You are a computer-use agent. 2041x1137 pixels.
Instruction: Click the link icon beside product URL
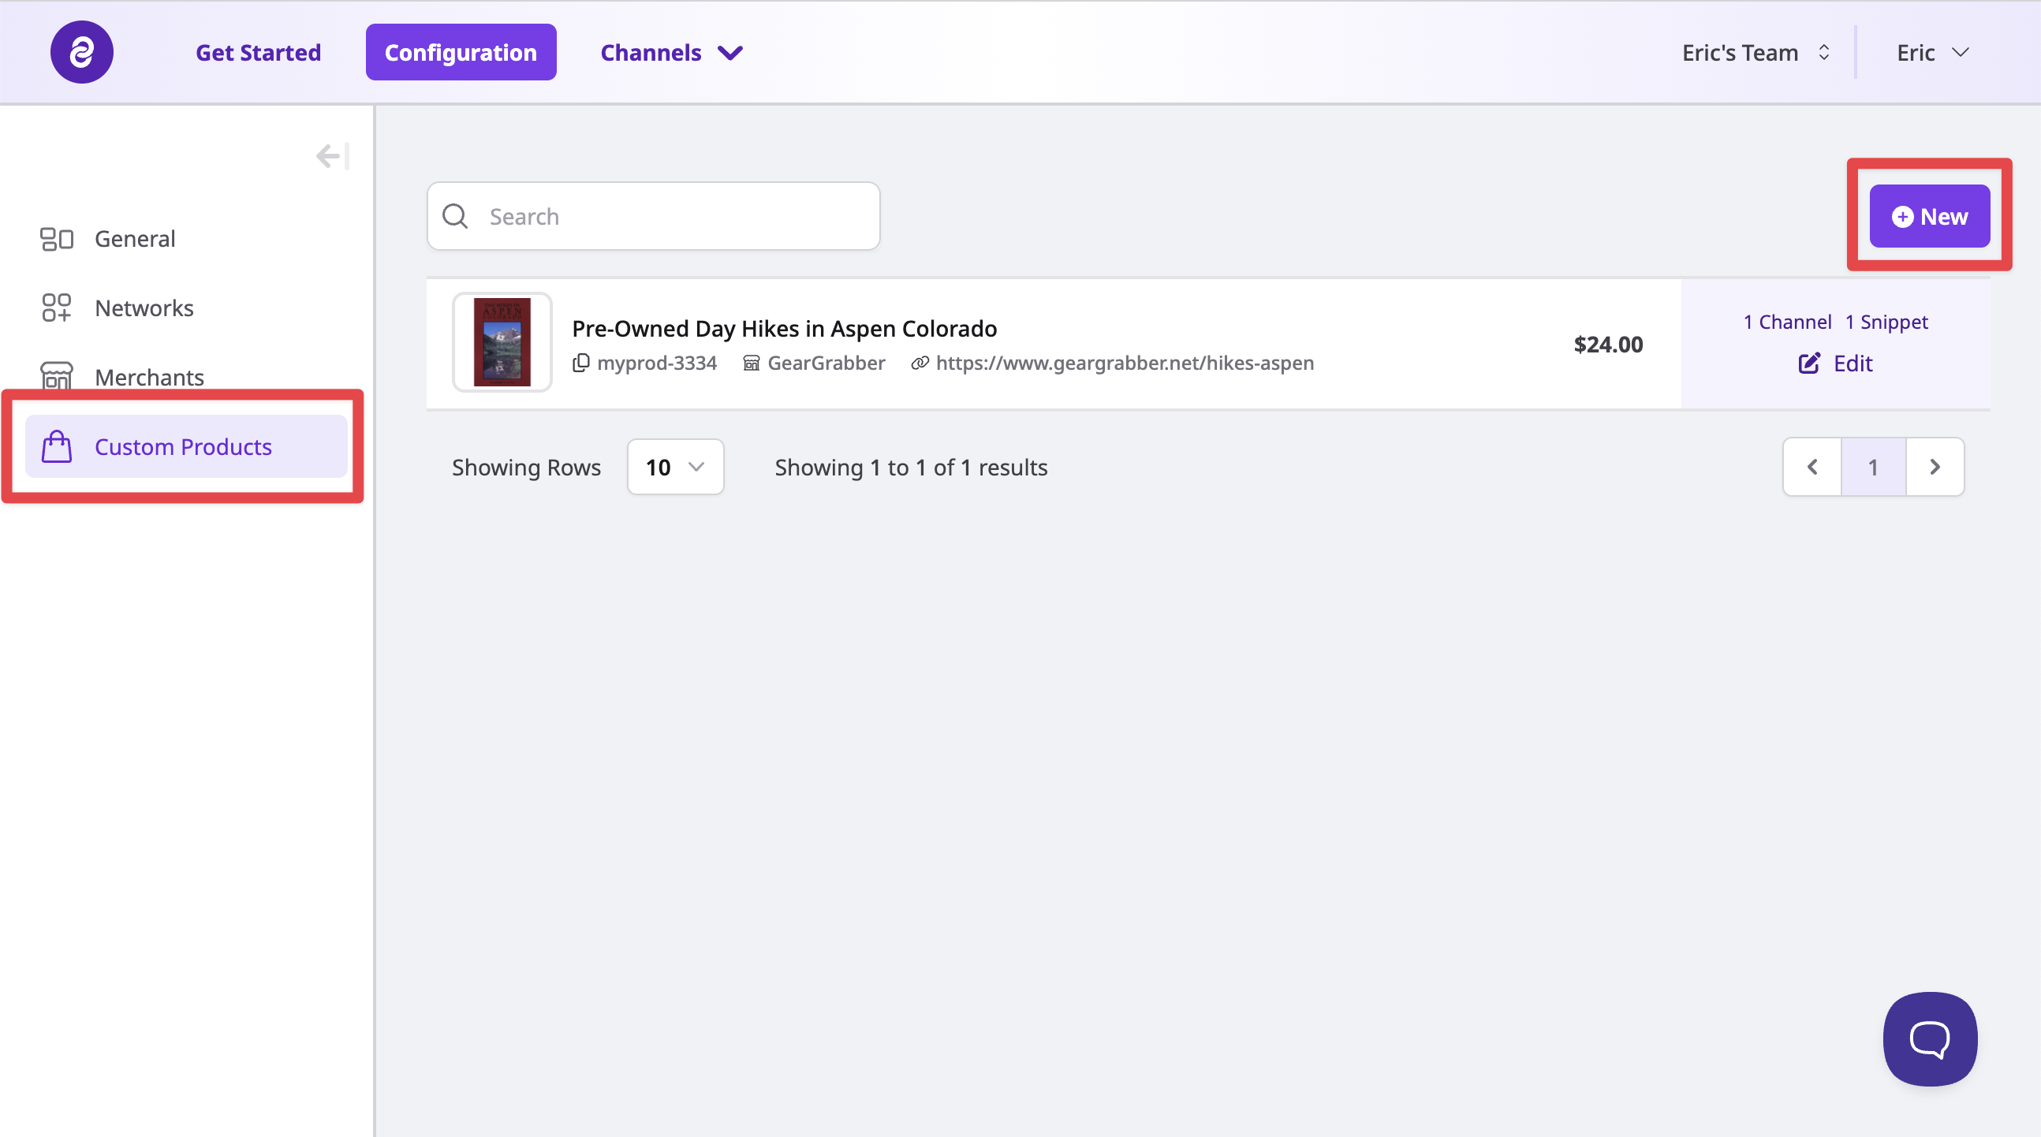919,363
